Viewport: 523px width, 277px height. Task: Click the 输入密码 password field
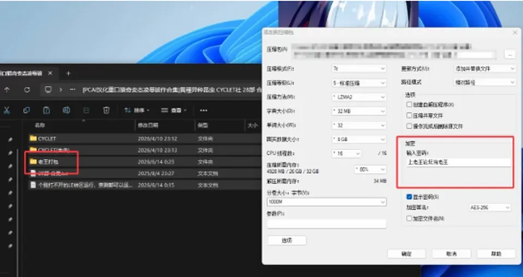[459, 163]
